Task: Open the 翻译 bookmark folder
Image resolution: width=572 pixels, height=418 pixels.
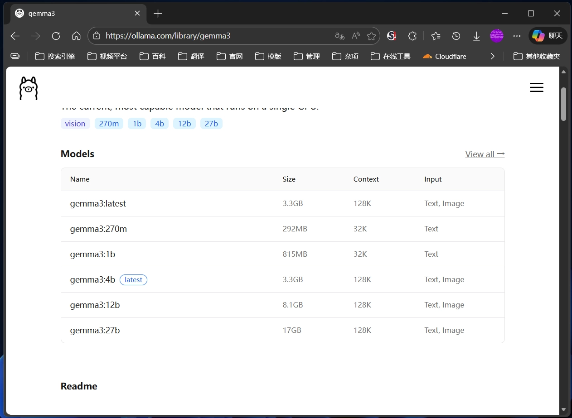Action: point(191,56)
